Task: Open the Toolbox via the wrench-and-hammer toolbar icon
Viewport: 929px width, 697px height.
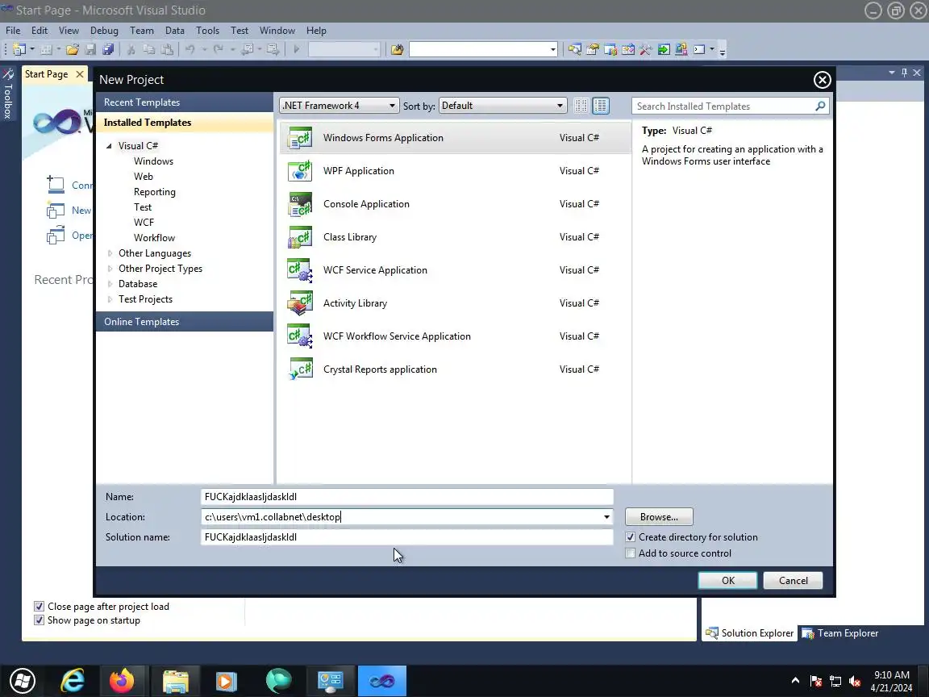Action: point(646,49)
